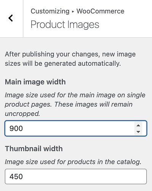152x191 pixels.
Task: Click the "Main image width" label
Action: point(35,82)
